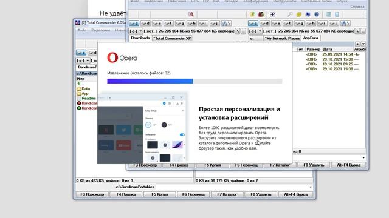Viewport: 389px width, 218px height.
Task: Click root backslash button in right panel
Action: tap(357, 31)
